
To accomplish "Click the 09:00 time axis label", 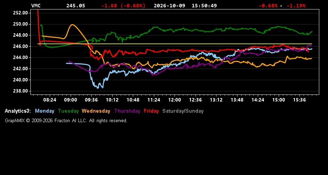I will coord(71,100).
